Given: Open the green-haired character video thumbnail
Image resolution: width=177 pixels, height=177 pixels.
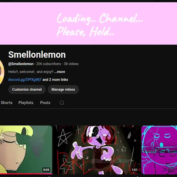Looking at the screenshot, I should [x=26, y=150].
